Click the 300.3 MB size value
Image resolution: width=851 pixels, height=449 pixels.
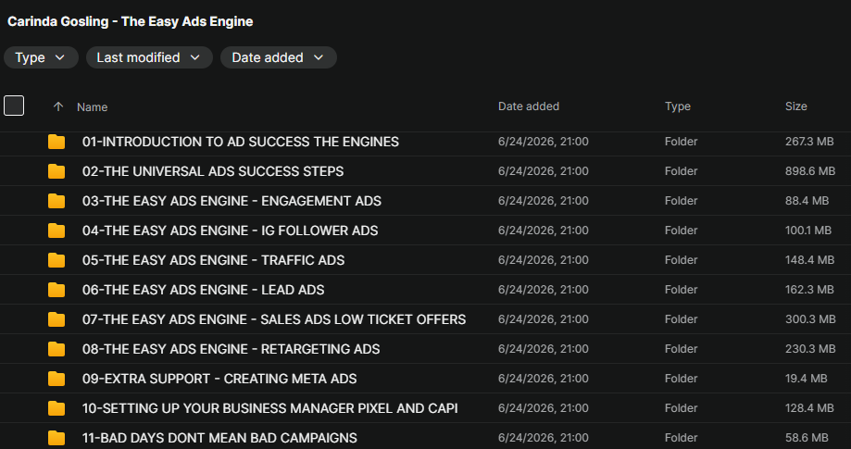click(x=810, y=319)
